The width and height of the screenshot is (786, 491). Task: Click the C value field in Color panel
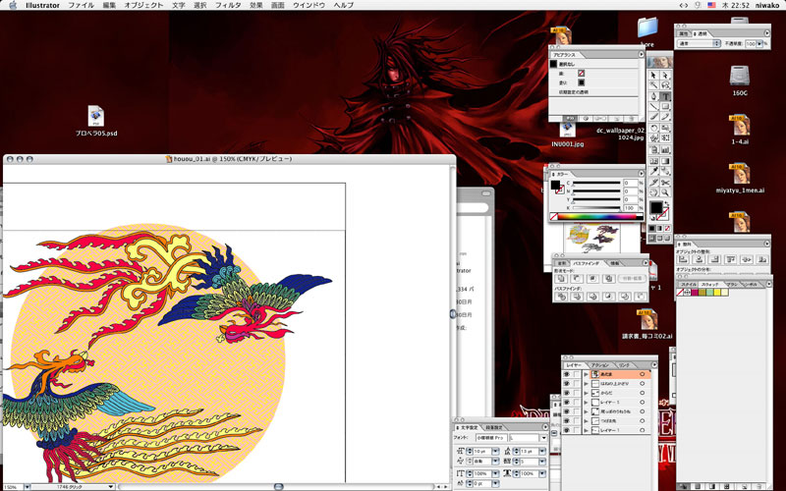coord(631,184)
